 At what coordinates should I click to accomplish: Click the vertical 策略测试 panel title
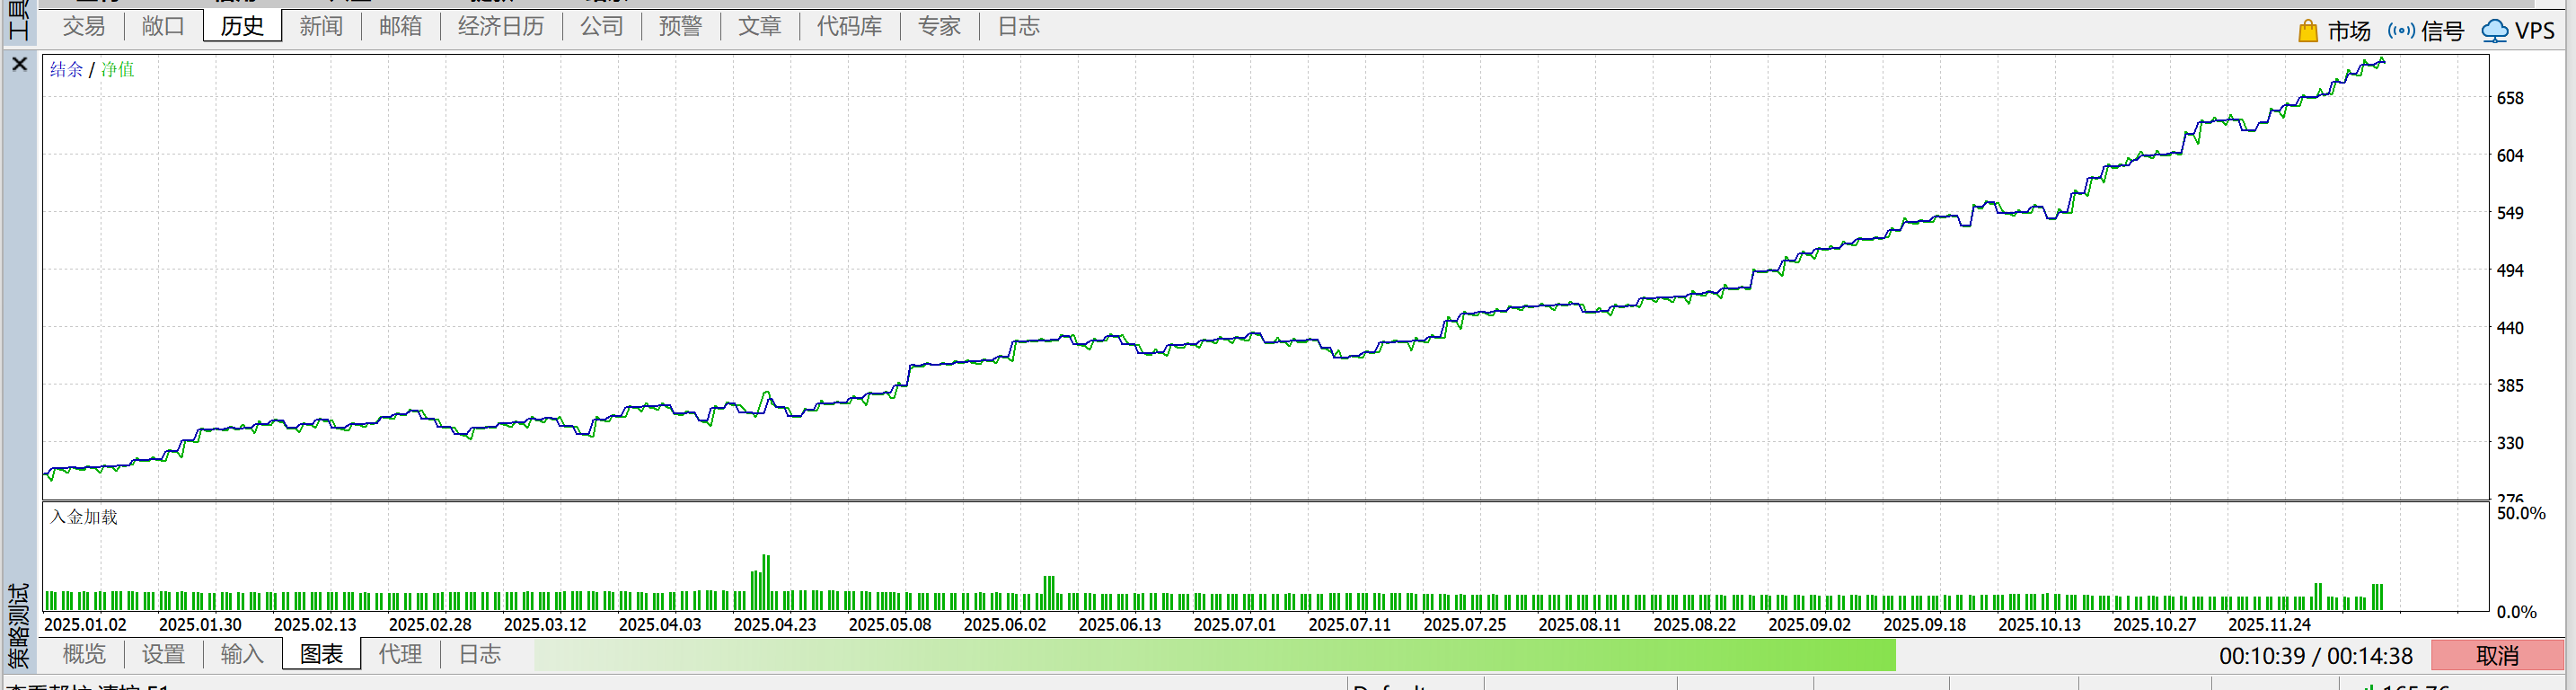18,626
